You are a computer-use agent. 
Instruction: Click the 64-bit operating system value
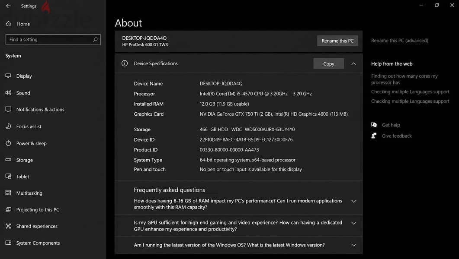coord(247,160)
